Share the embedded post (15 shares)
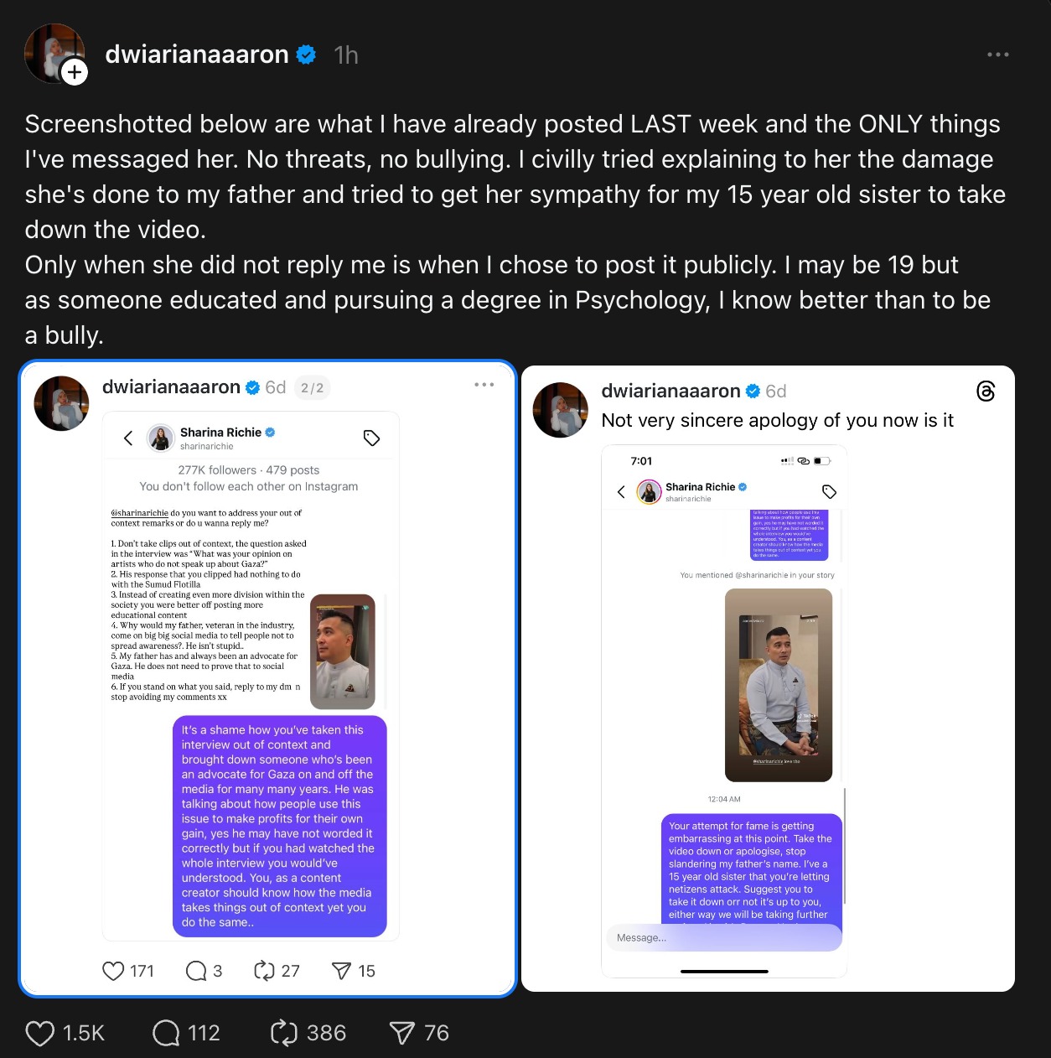The height and width of the screenshot is (1058, 1051). [341, 971]
